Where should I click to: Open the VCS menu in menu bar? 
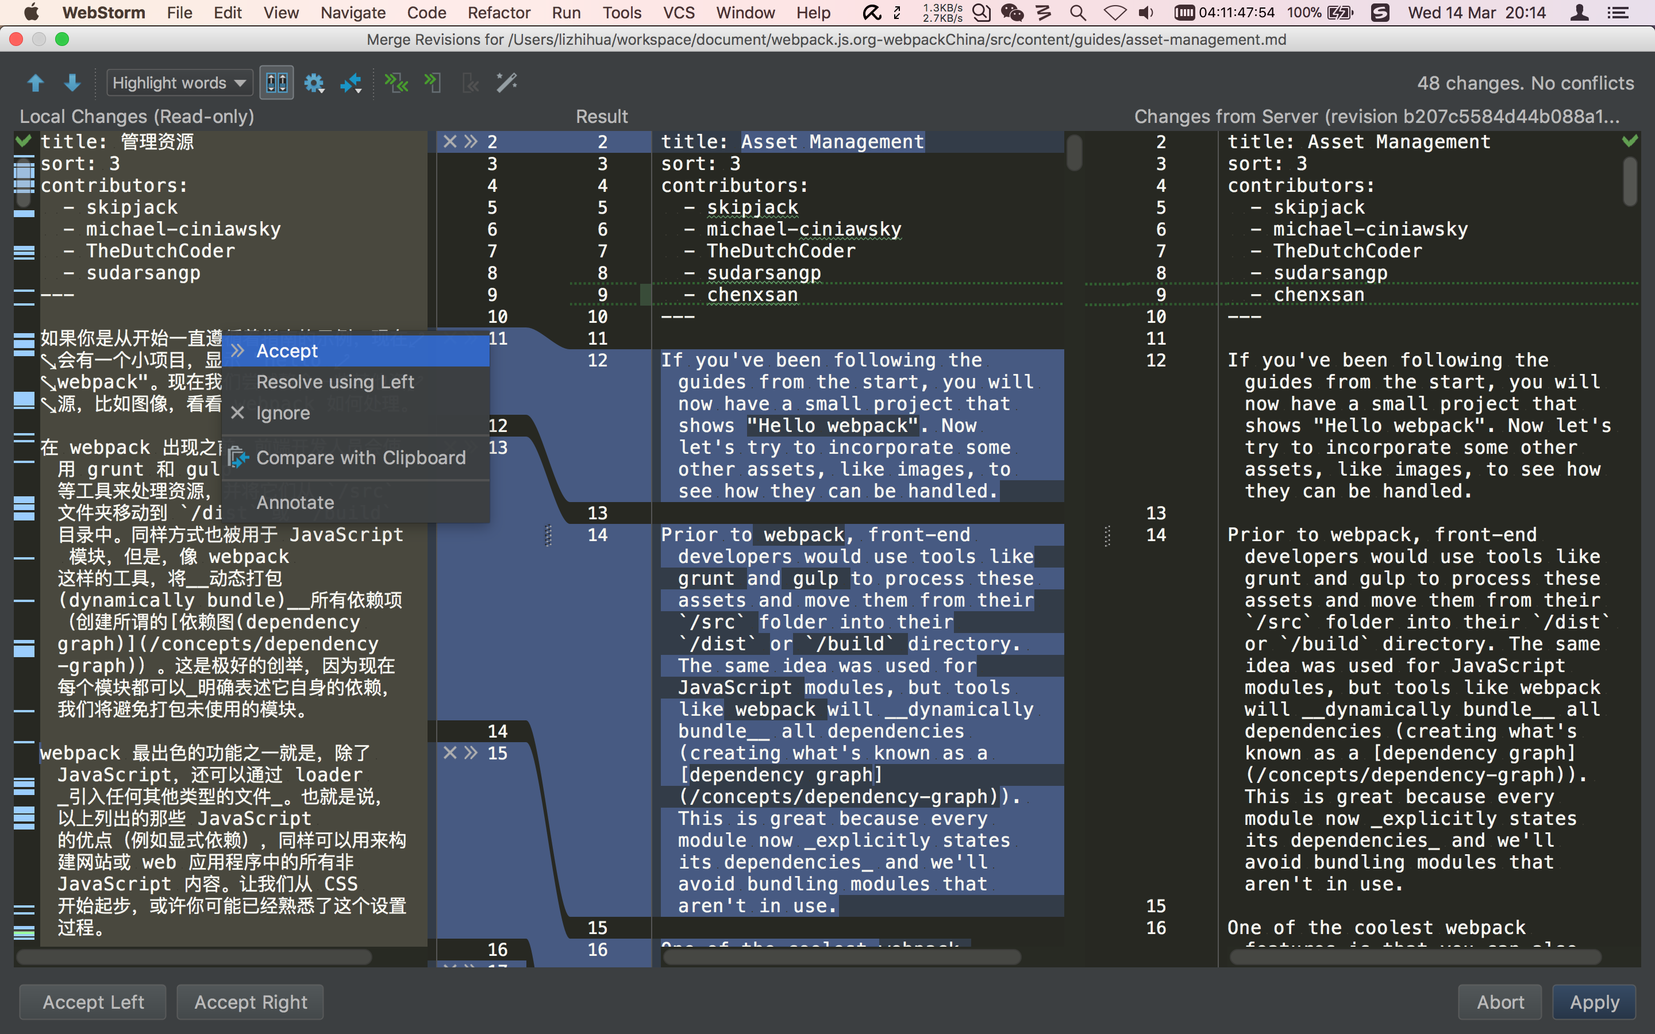click(x=679, y=12)
